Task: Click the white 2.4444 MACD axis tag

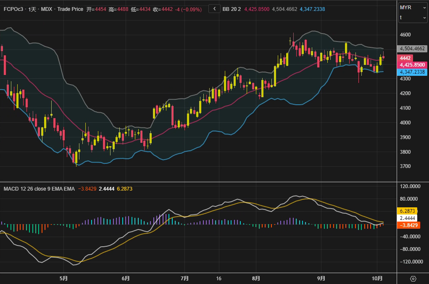Action: click(x=407, y=218)
